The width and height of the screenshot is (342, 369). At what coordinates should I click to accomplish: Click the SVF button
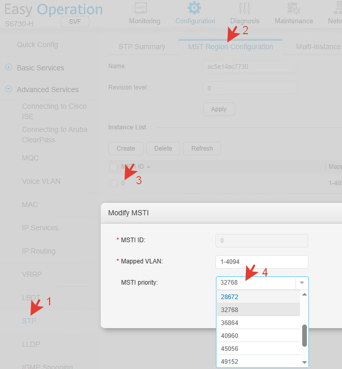tap(75, 22)
